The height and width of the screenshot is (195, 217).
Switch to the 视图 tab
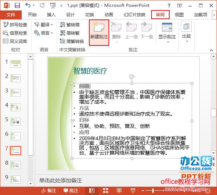pyautogui.click(x=179, y=15)
